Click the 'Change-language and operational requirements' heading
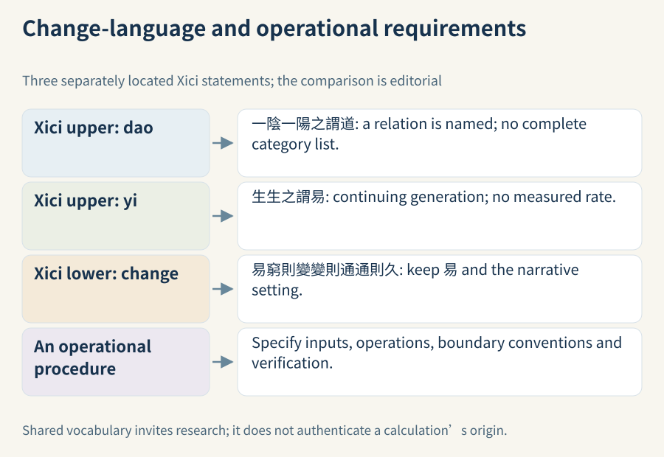The image size is (664, 457). click(x=274, y=29)
